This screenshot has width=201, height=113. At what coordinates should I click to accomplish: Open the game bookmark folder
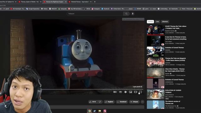[x=146, y=9]
